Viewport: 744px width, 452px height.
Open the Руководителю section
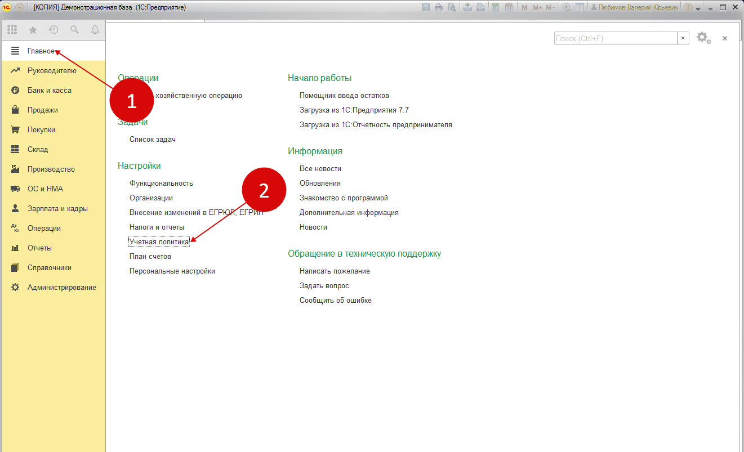[x=53, y=70]
